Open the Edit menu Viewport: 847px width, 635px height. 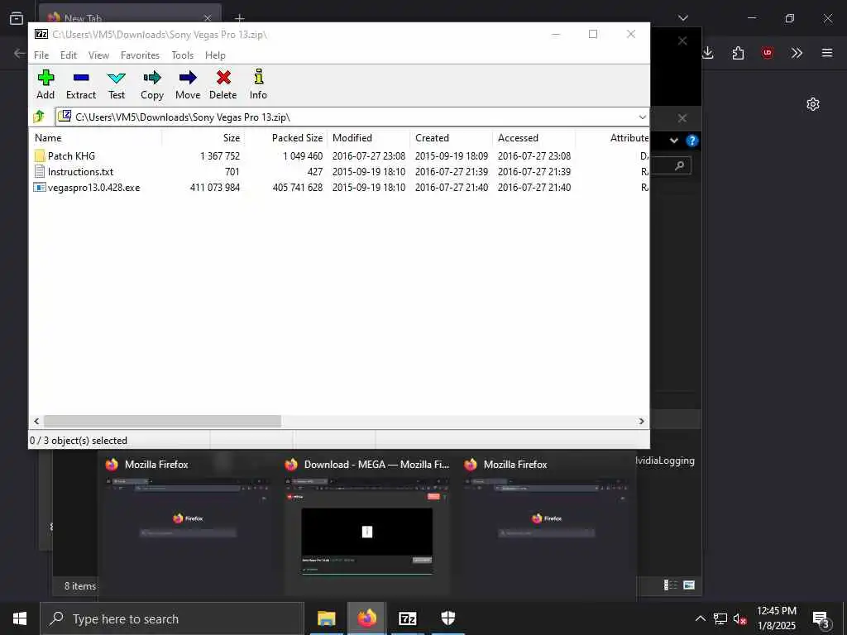(x=68, y=55)
